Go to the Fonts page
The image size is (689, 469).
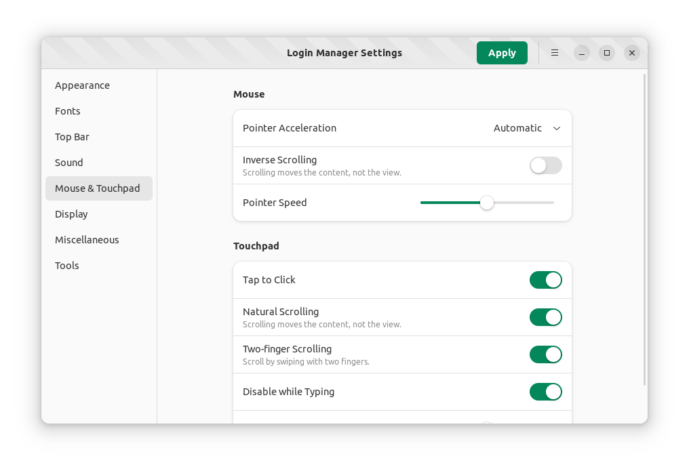point(68,111)
